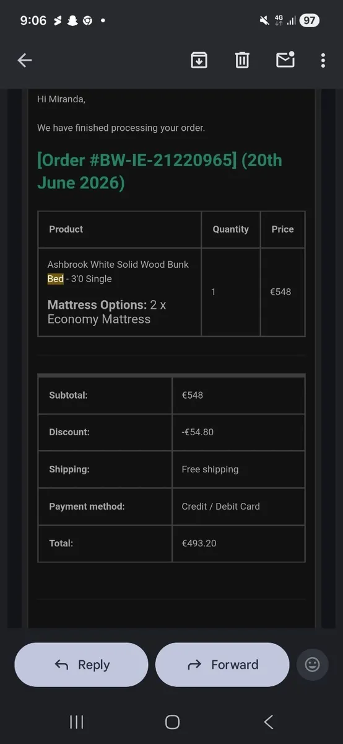Tap the Forward button
This screenshot has height=744, width=343.
point(222,665)
